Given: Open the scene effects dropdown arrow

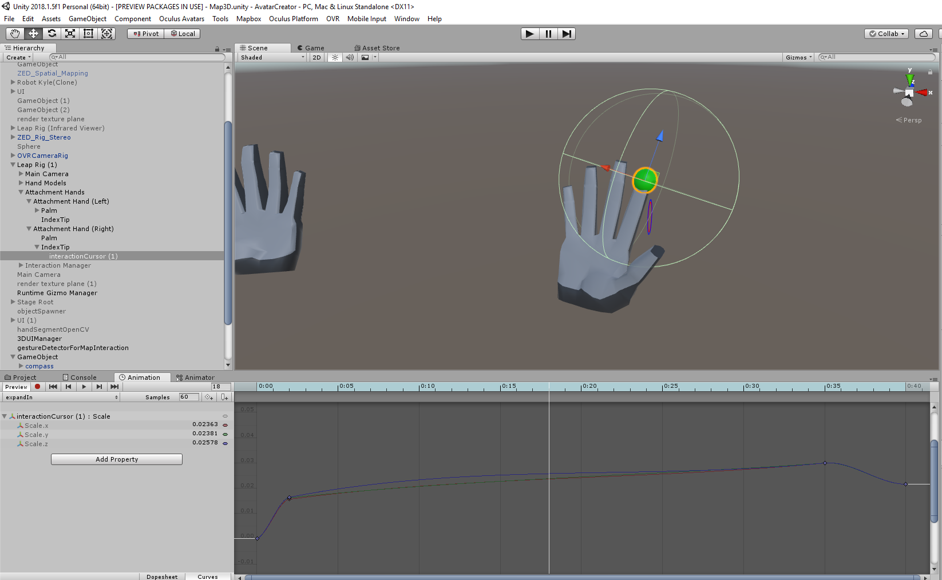Looking at the screenshot, I should pos(375,57).
